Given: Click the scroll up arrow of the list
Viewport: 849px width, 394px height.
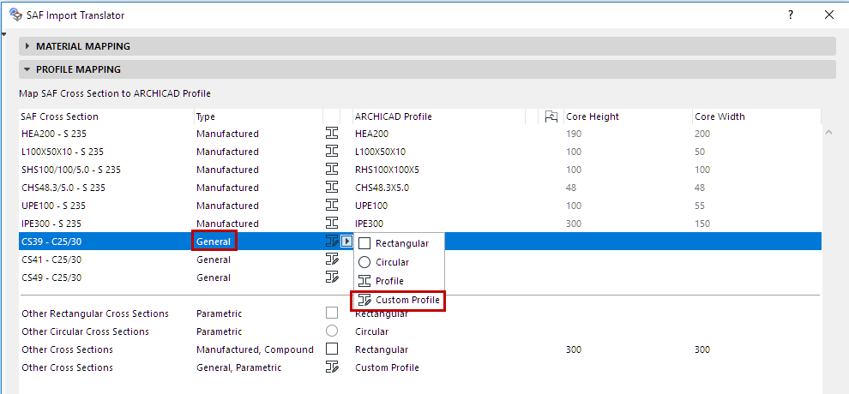Looking at the screenshot, I should coord(828,133).
